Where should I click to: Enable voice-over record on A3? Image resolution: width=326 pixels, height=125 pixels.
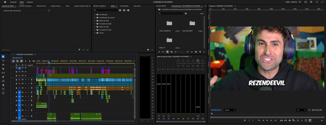click(32, 88)
